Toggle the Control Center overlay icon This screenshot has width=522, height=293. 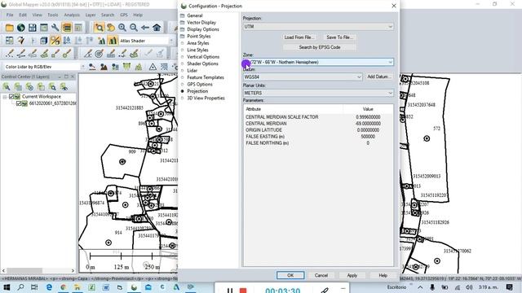[67, 28]
